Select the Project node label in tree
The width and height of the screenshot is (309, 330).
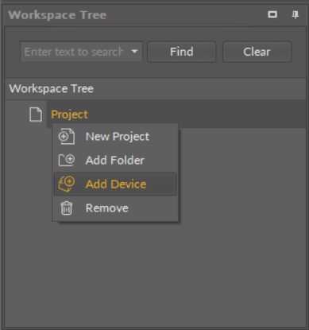[x=69, y=115]
